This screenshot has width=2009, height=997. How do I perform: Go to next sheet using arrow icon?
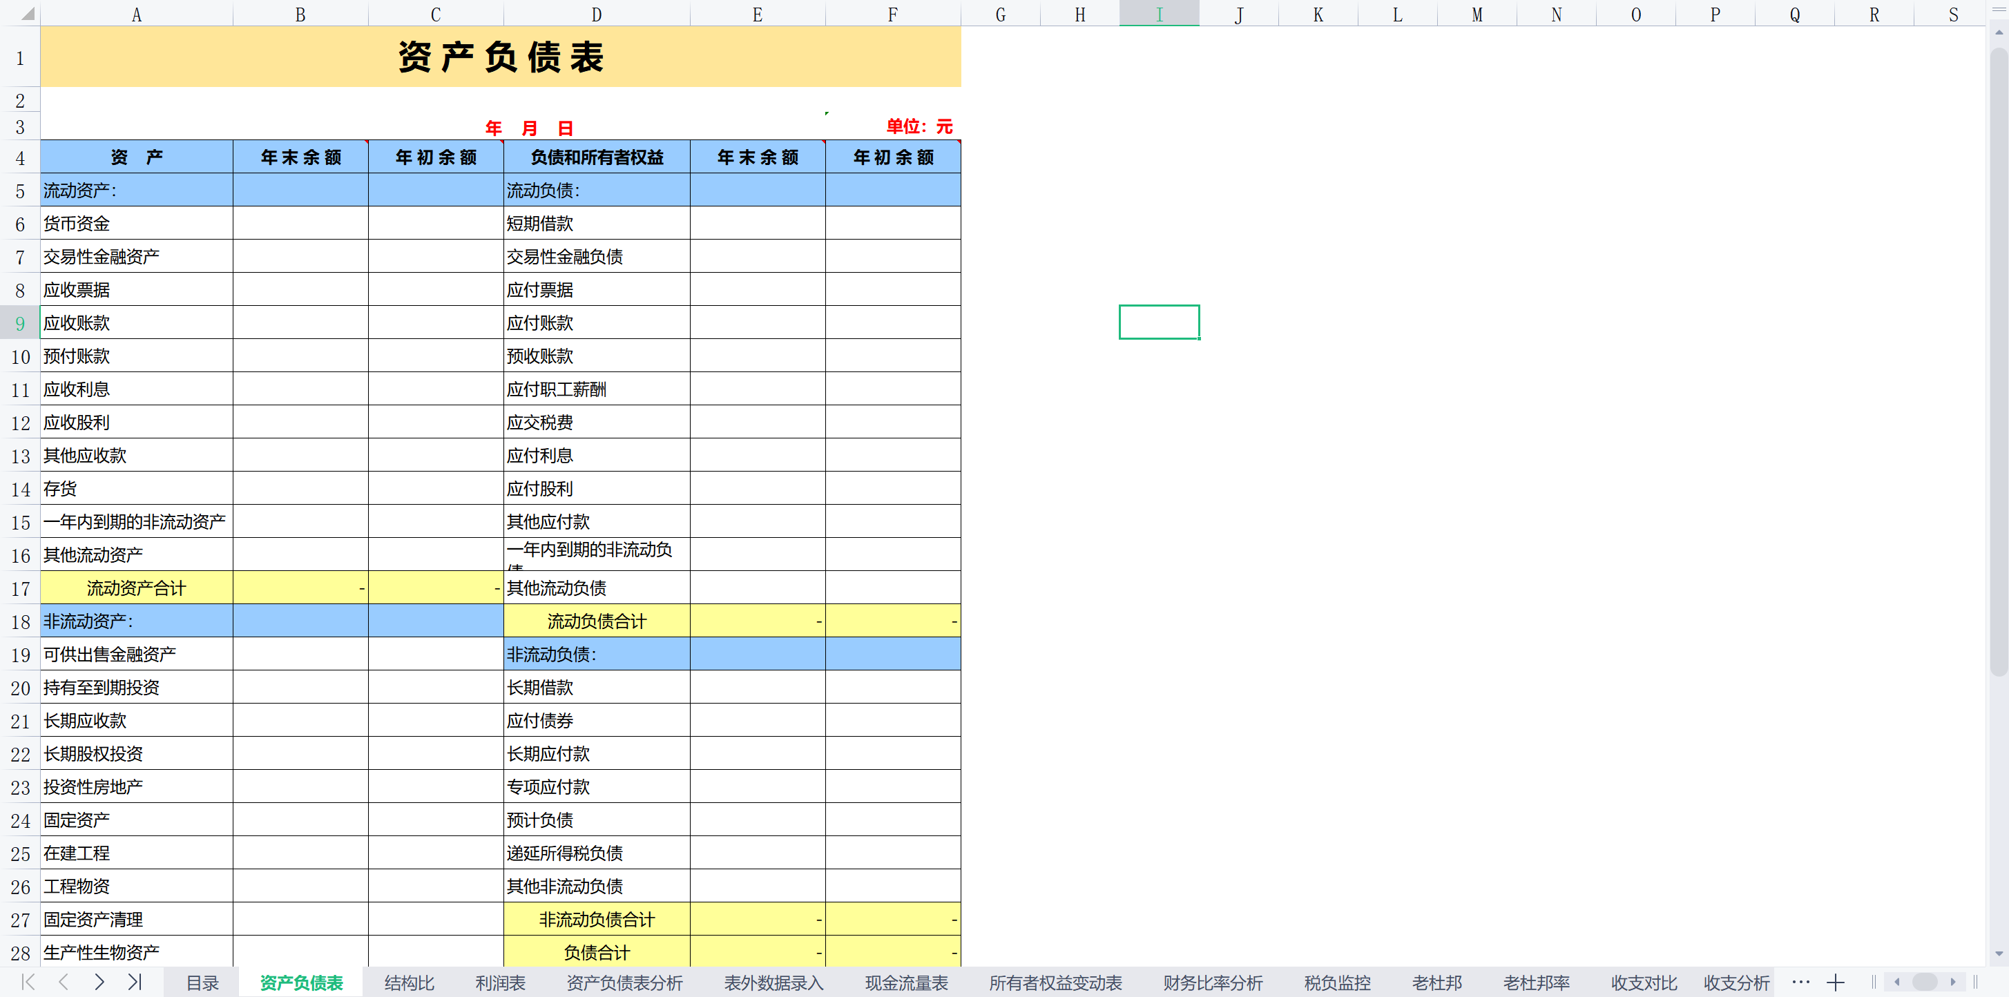[99, 983]
